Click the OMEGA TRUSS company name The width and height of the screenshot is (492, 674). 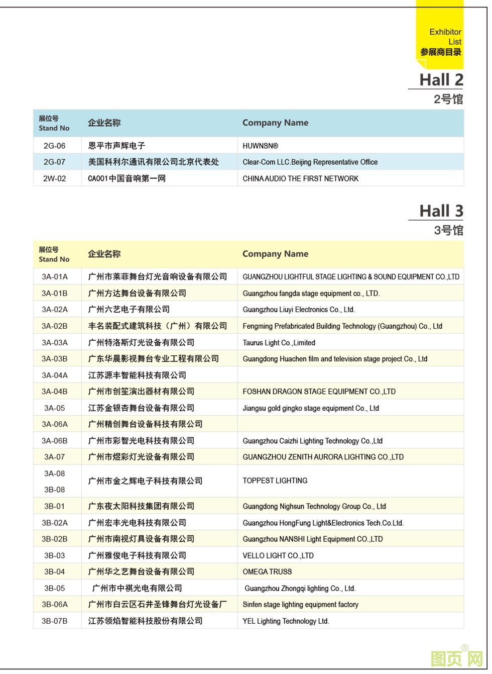[267, 572]
